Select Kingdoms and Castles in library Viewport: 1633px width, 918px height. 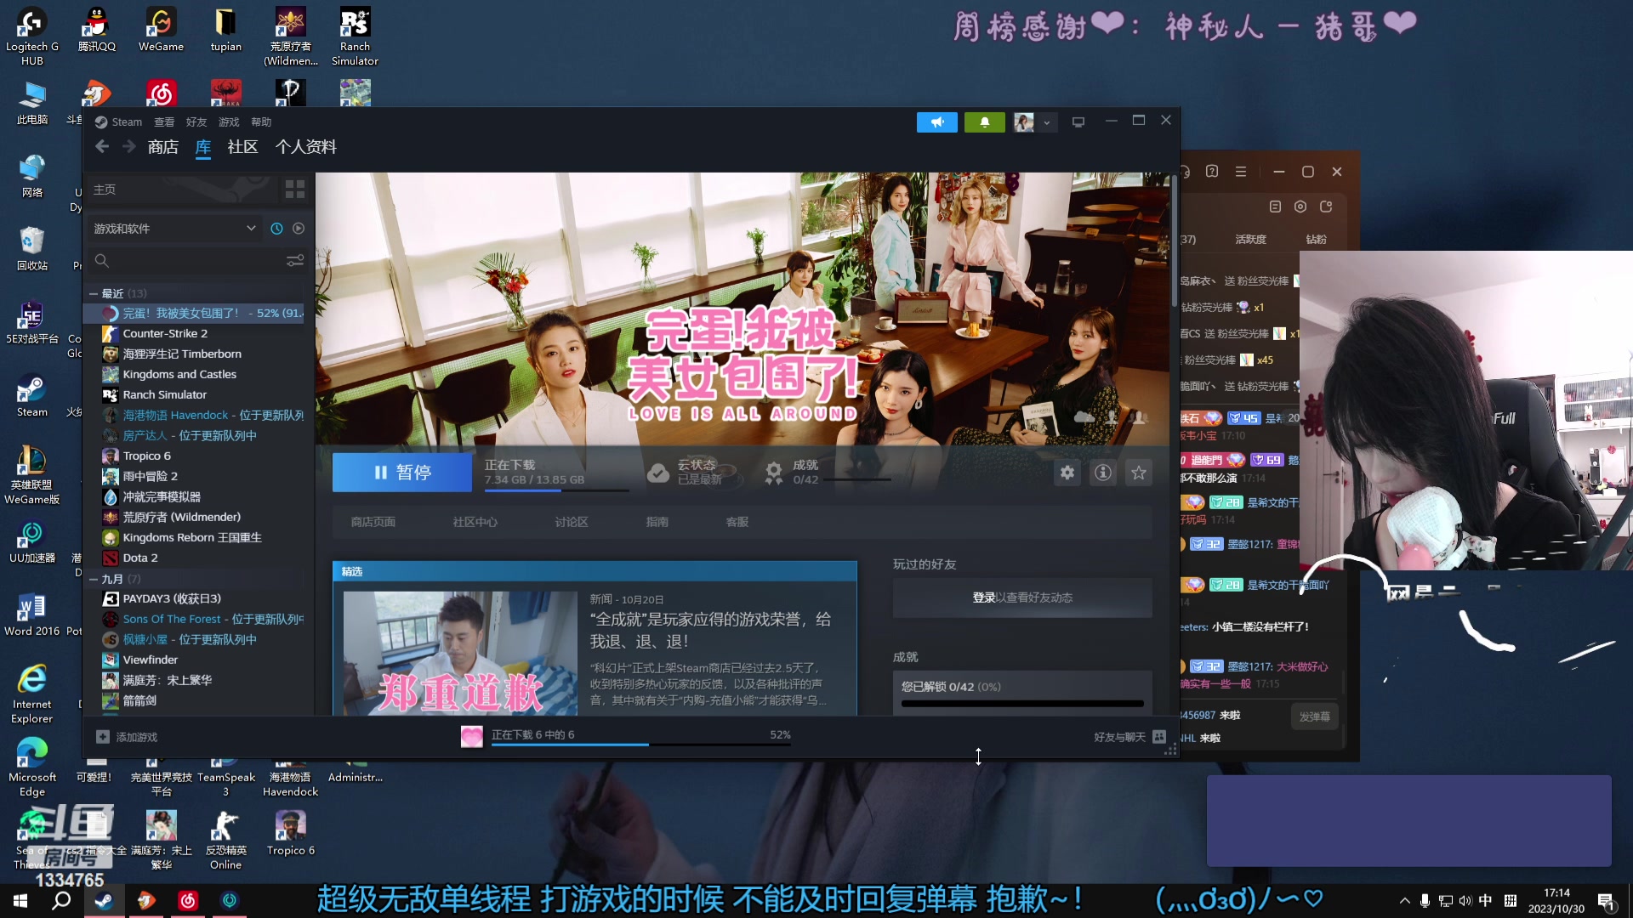click(179, 374)
